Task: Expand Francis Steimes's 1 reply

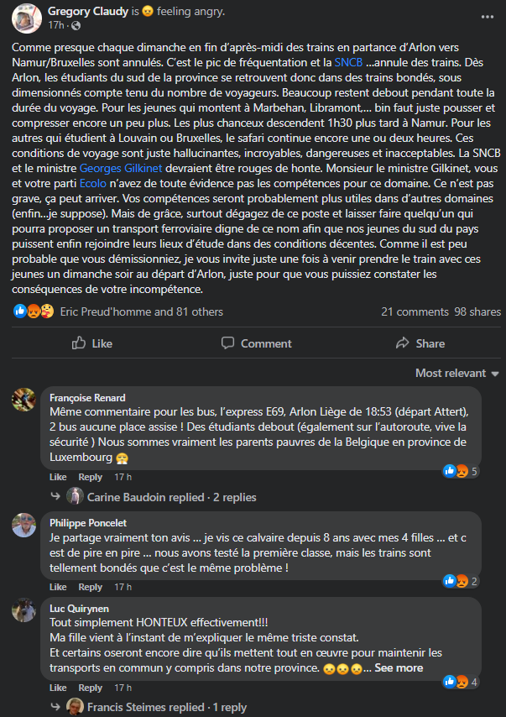Action: coord(167,707)
